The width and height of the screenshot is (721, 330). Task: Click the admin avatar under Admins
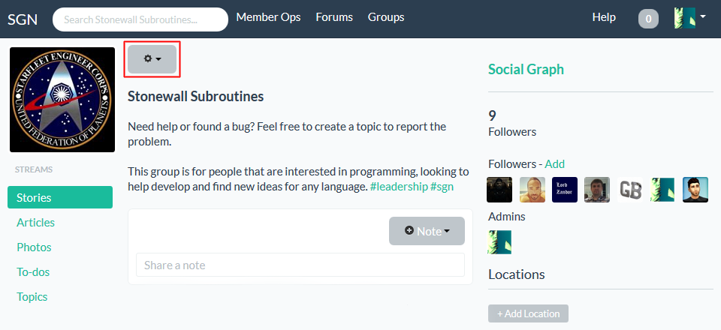pos(499,242)
